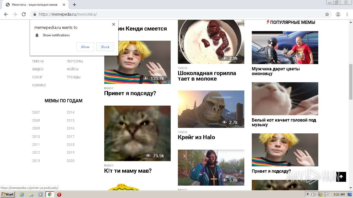Open a new tab with the plus button

(x=74, y=5)
